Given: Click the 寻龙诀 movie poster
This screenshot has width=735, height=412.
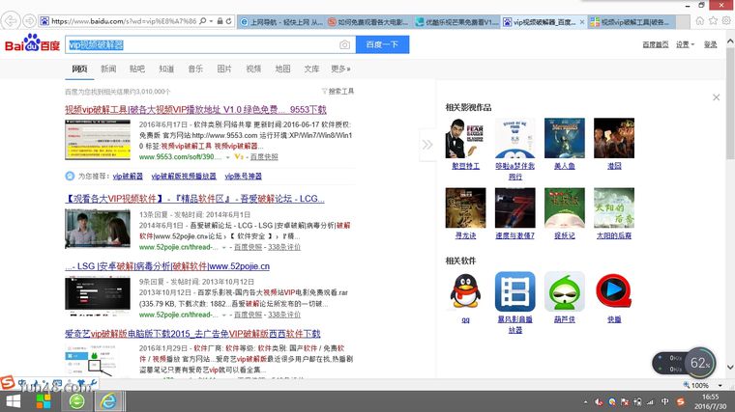Looking at the screenshot, I should coord(465,207).
